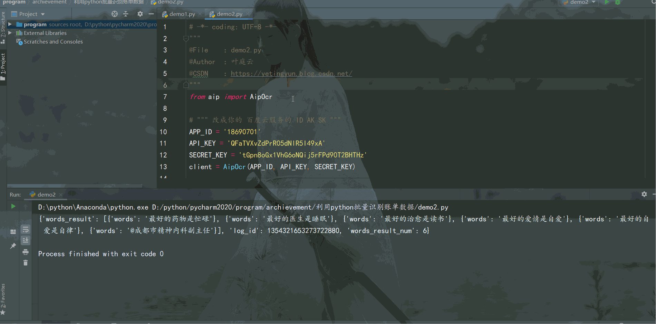Expand the program folder tree node

point(10,24)
